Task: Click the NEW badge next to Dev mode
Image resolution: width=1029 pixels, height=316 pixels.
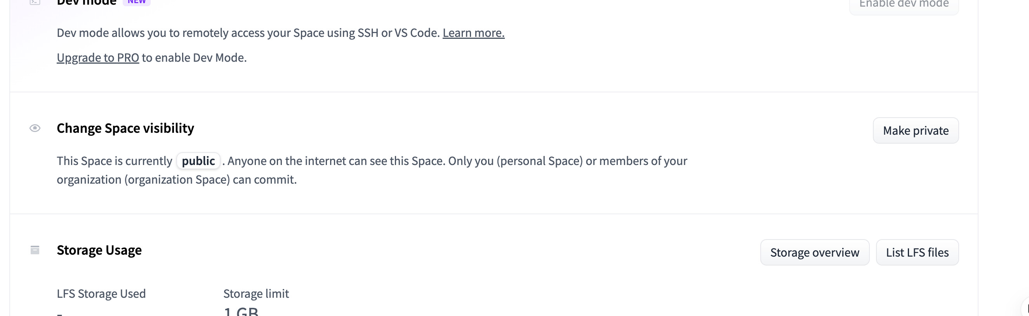Action: pos(137,2)
